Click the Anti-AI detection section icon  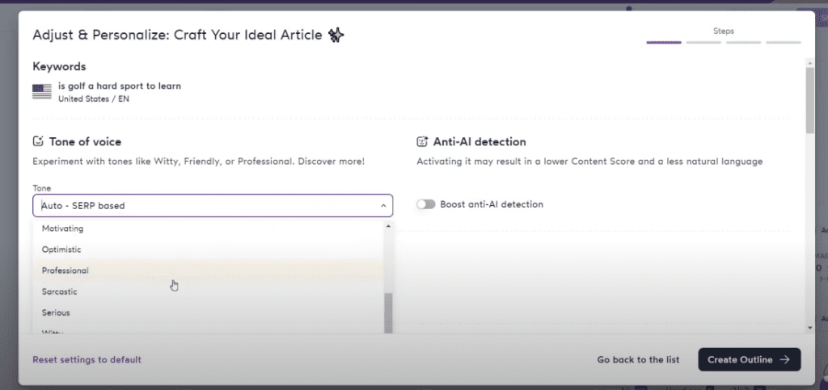422,142
